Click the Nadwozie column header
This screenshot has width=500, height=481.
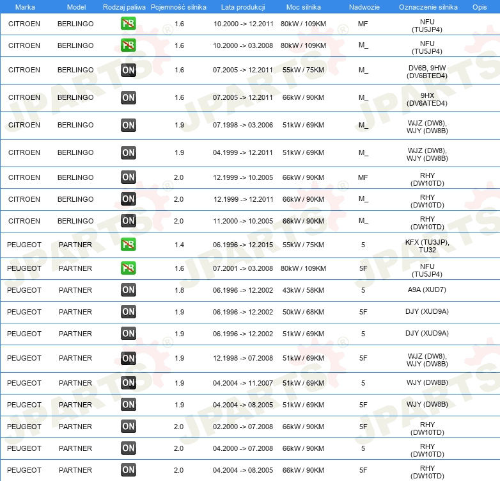coord(364,7)
